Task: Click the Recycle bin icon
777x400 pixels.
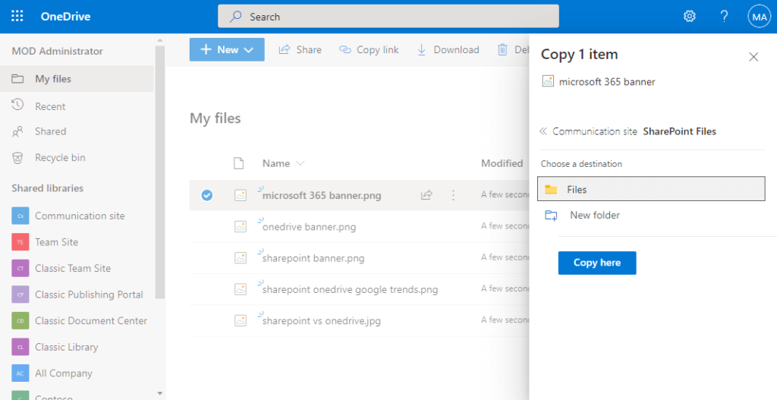Action: 17,158
